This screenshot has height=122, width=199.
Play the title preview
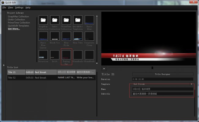(104, 68)
